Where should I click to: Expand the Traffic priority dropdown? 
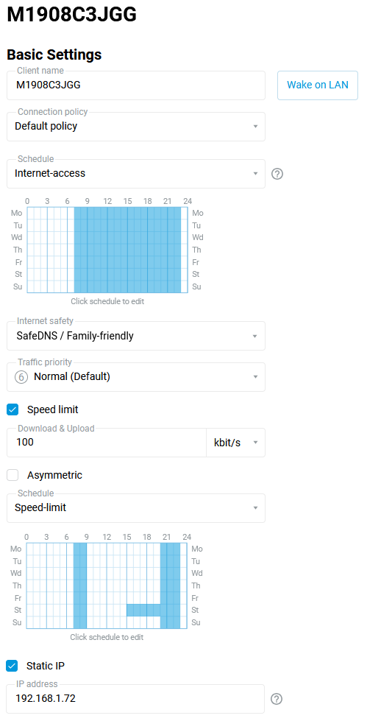coord(136,377)
